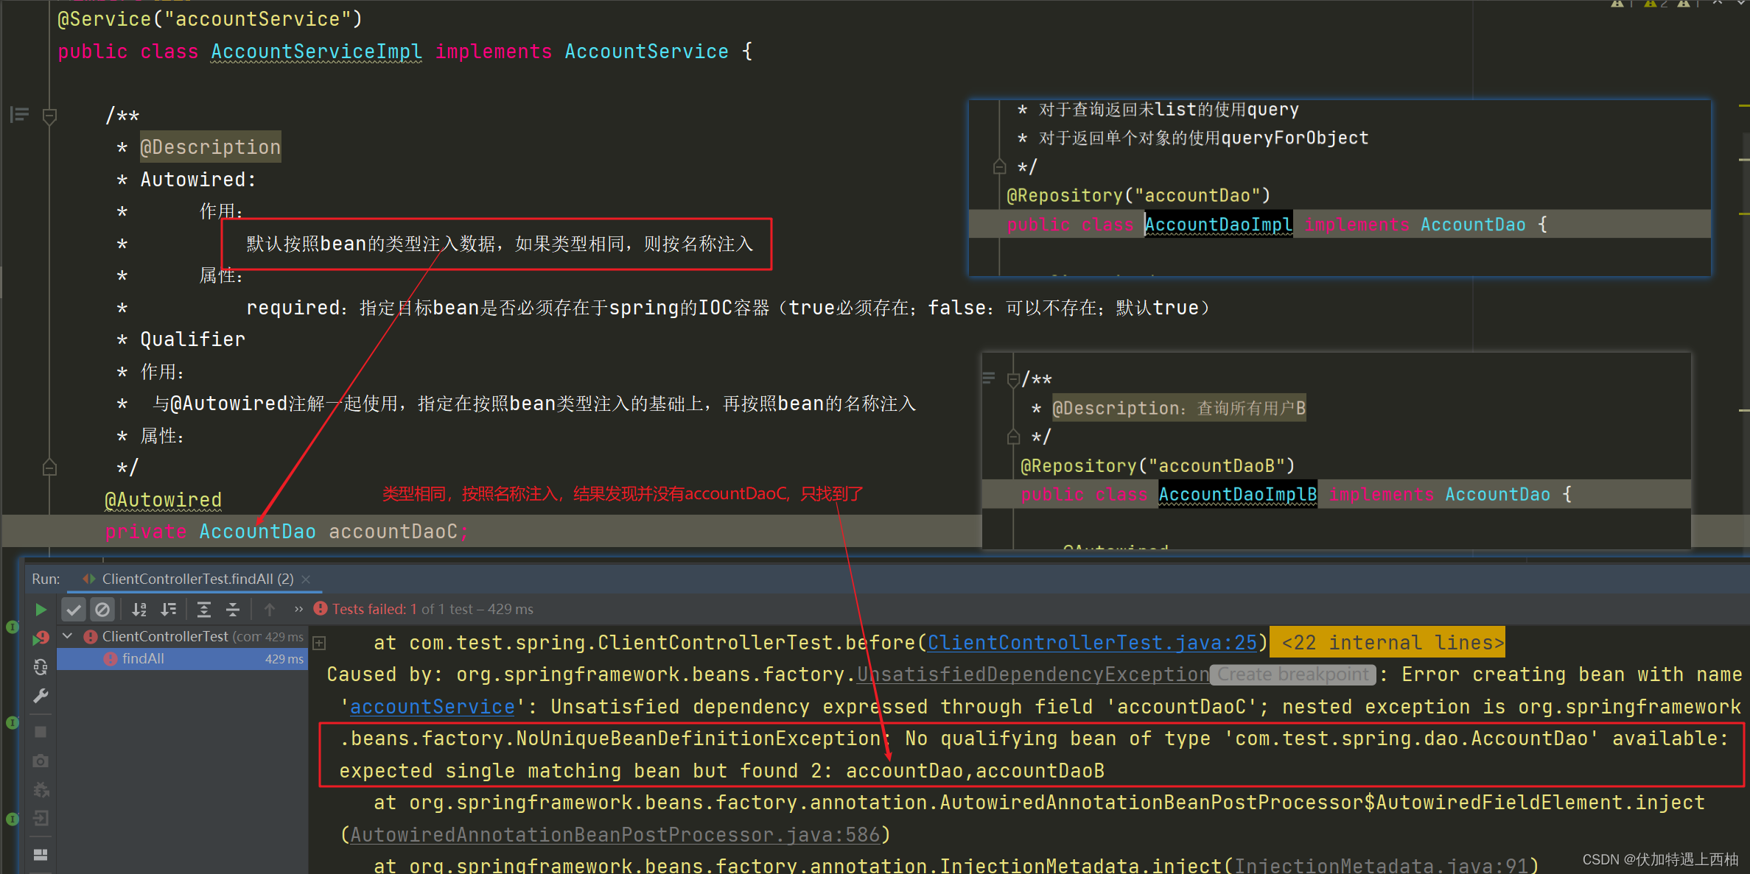The image size is (1750, 874).
Task: Click Create breakpoint on the exception
Action: 1293,674
